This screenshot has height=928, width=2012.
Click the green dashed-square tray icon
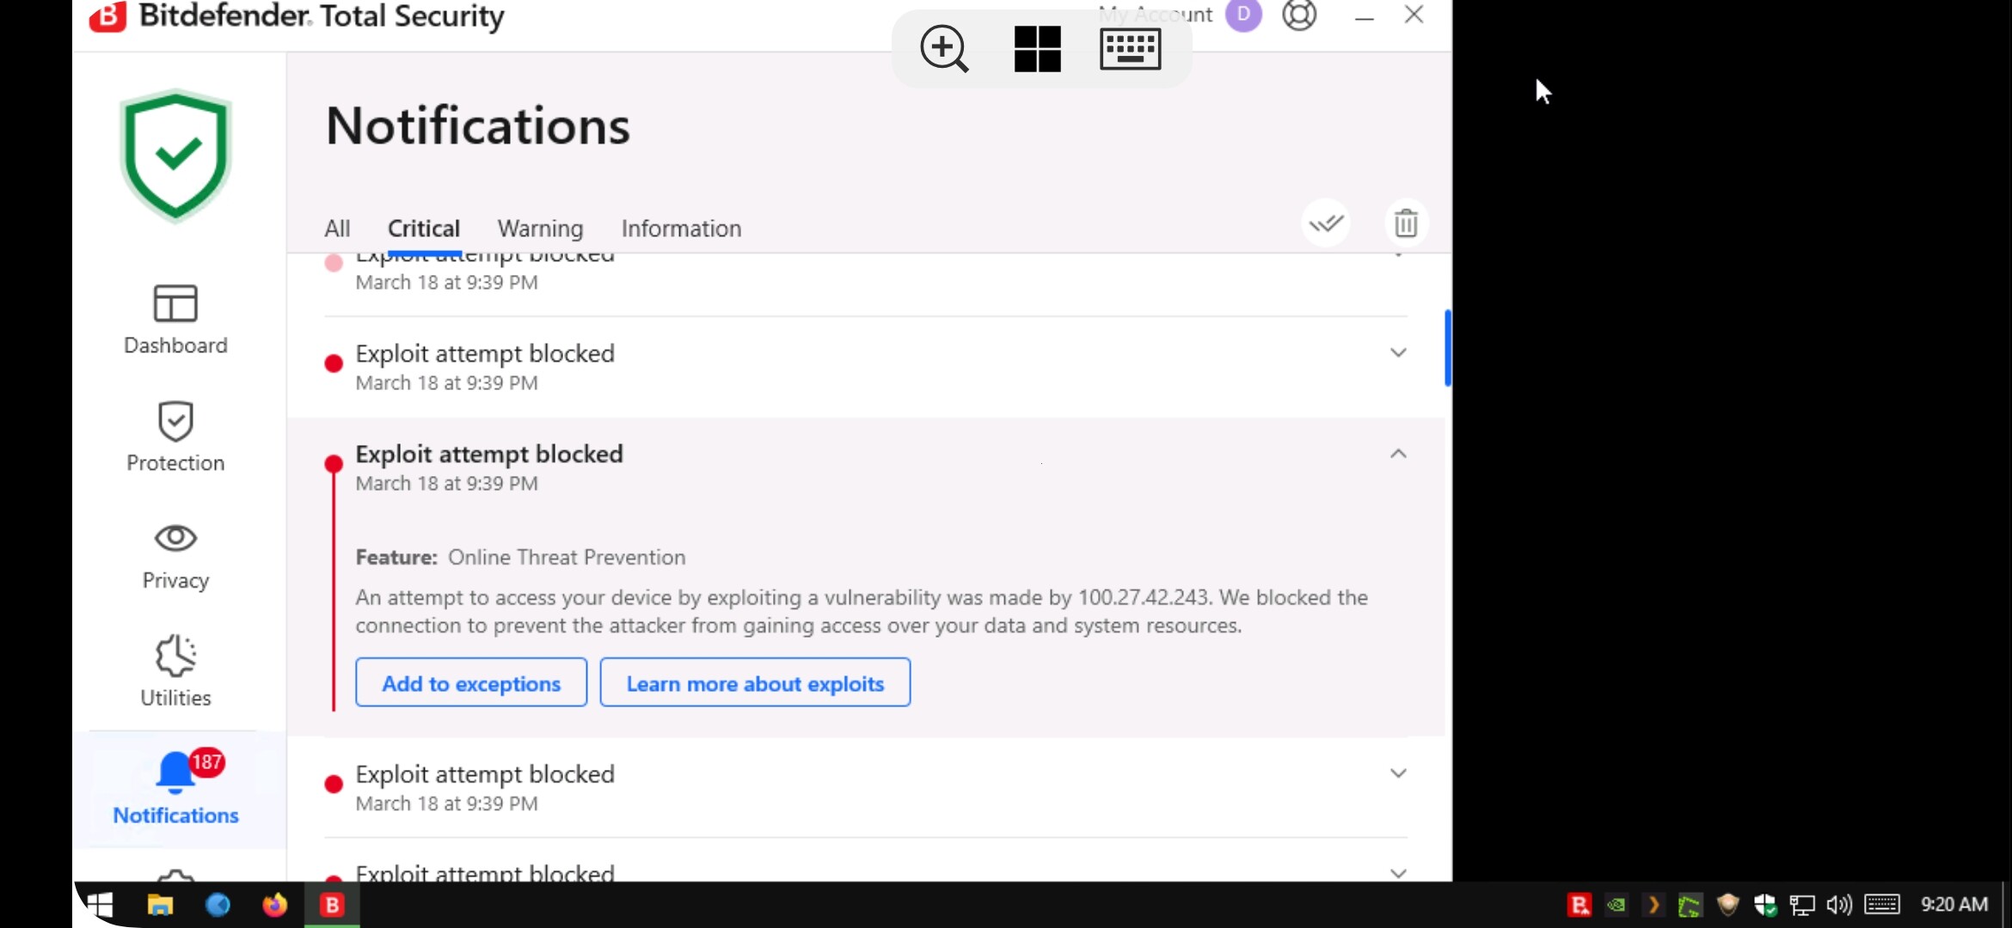1690,905
